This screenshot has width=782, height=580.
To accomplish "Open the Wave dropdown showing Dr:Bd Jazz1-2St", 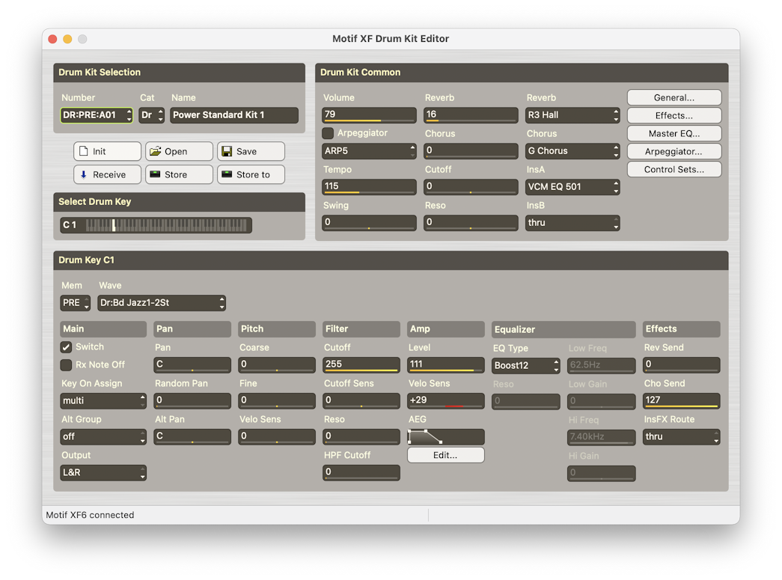I will click(x=162, y=303).
